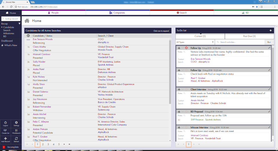This screenshot has height=151, width=278.
Task: Edit the Inhouse Interview activity
Action: (x=269, y=127)
